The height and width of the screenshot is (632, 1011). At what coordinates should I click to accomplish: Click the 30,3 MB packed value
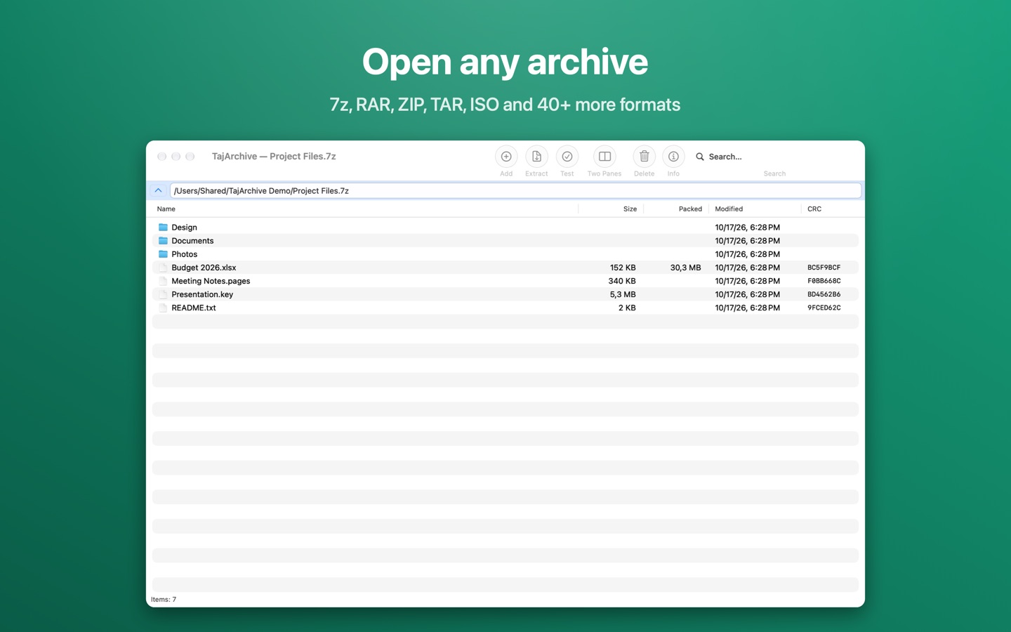coord(685,268)
